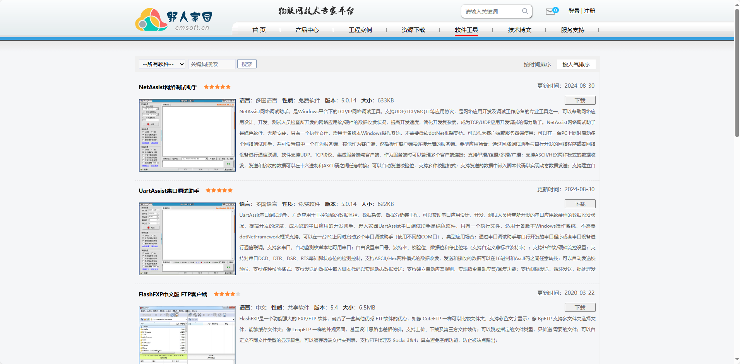Click the scrollbar down arrow
The height and width of the screenshot is (364, 740).
pyautogui.click(x=737, y=360)
